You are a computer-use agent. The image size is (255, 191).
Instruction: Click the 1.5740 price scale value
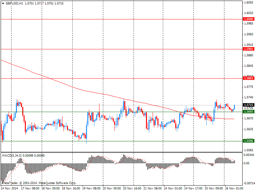(249, 97)
